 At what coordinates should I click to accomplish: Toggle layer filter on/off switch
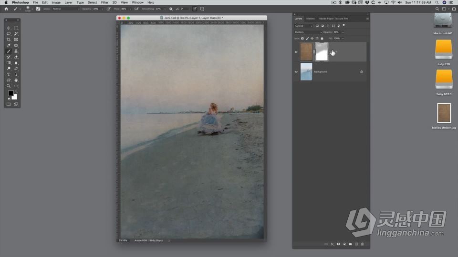(344, 25)
